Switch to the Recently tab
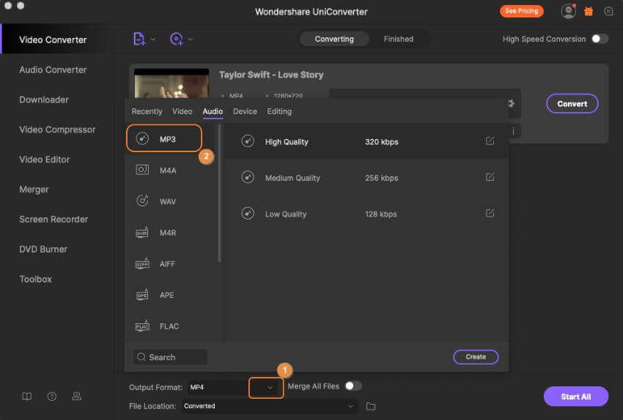The width and height of the screenshot is (623, 420). point(147,111)
